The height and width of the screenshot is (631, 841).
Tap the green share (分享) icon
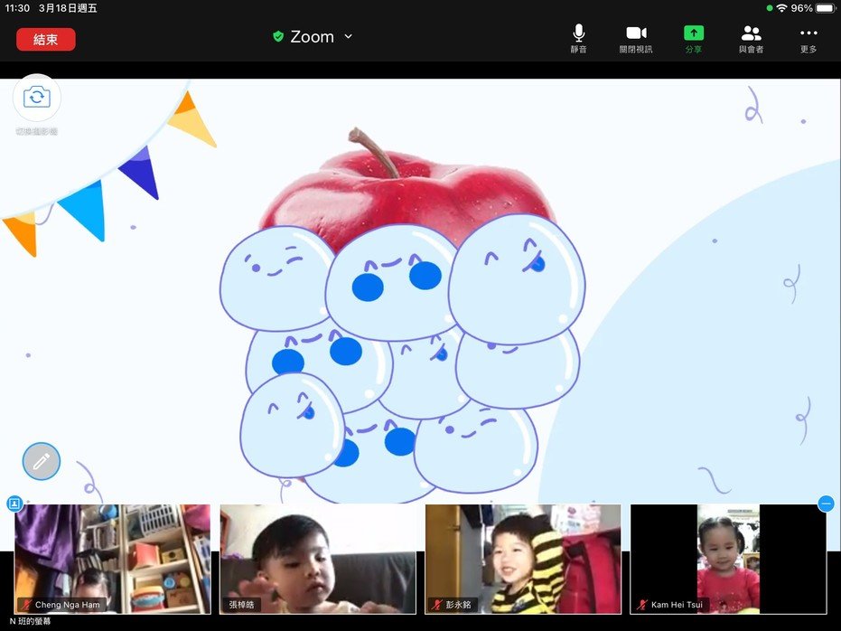click(x=693, y=38)
